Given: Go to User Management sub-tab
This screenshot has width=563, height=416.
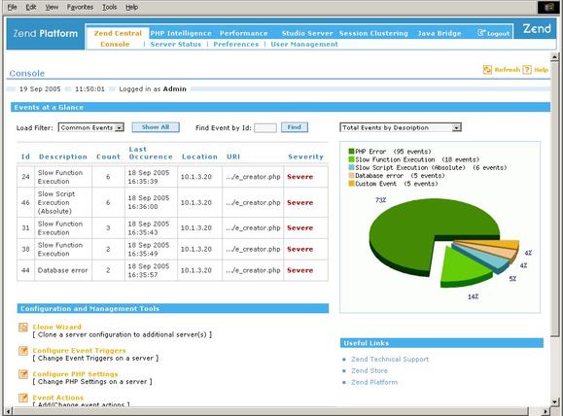Looking at the screenshot, I should coord(304,44).
